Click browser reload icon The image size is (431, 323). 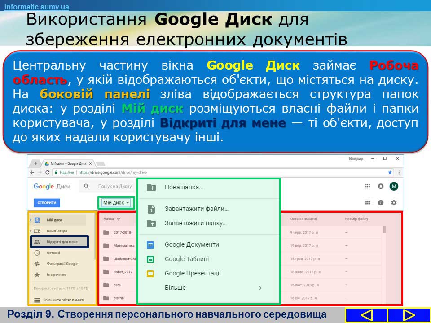pos(47,172)
